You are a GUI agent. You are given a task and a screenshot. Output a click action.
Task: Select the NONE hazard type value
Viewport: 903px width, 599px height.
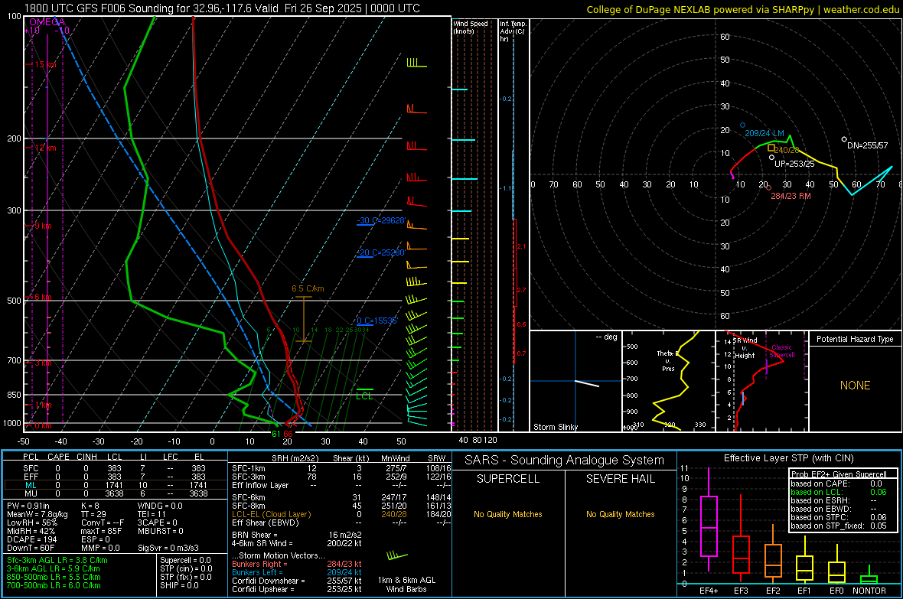point(855,386)
